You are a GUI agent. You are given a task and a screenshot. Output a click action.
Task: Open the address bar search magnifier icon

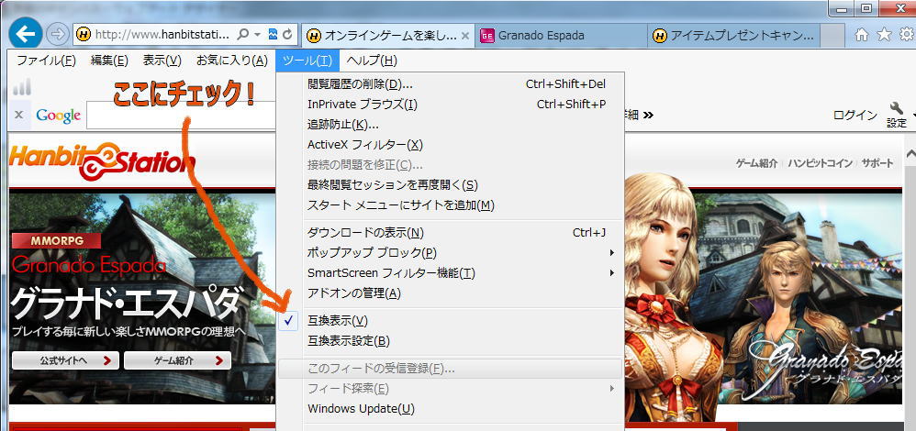pyautogui.click(x=243, y=35)
